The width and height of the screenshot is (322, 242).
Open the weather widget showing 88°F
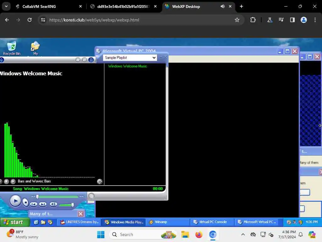(23, 234)
